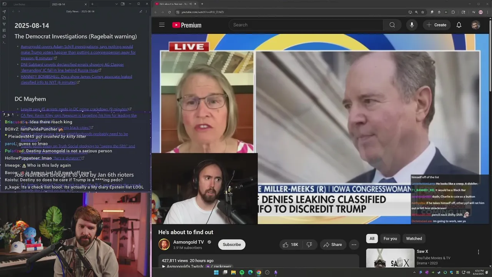Open the Saw X video thumbnail
This screenshot has width=492, height=277.
(390, 258)
